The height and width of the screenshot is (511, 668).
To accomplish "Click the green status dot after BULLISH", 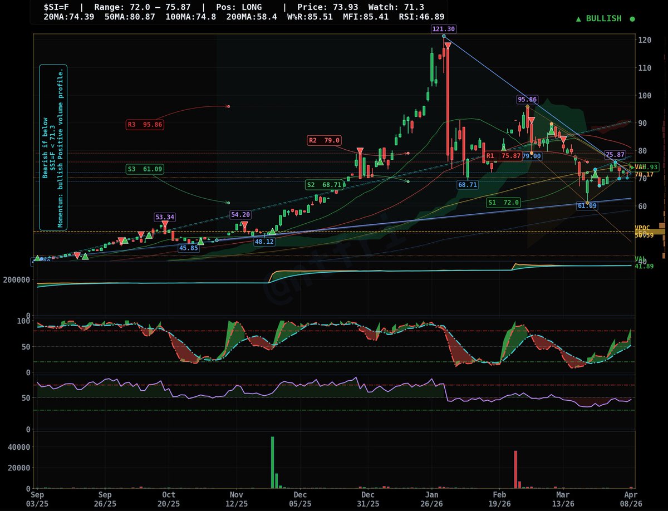I will click(x=632, y=19).
